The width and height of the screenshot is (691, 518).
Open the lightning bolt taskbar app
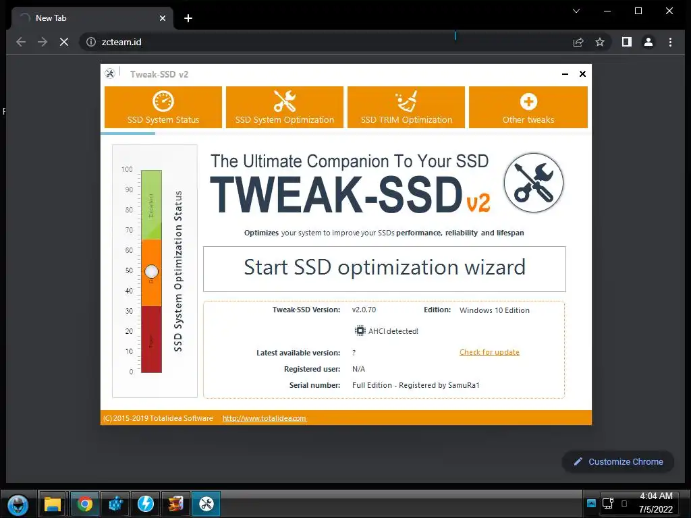[x=146, y=504]
